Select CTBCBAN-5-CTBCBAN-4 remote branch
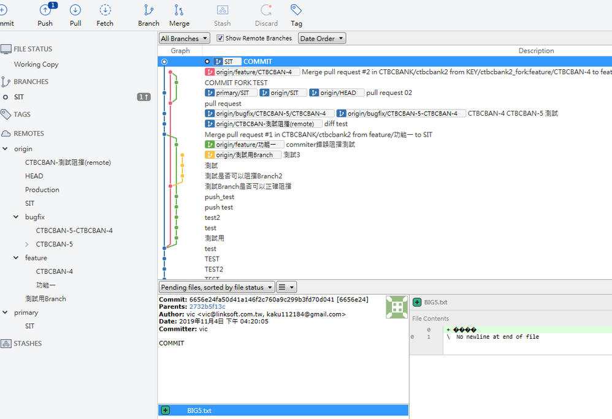This screenshot has width=612, height=419. (74, 231)
